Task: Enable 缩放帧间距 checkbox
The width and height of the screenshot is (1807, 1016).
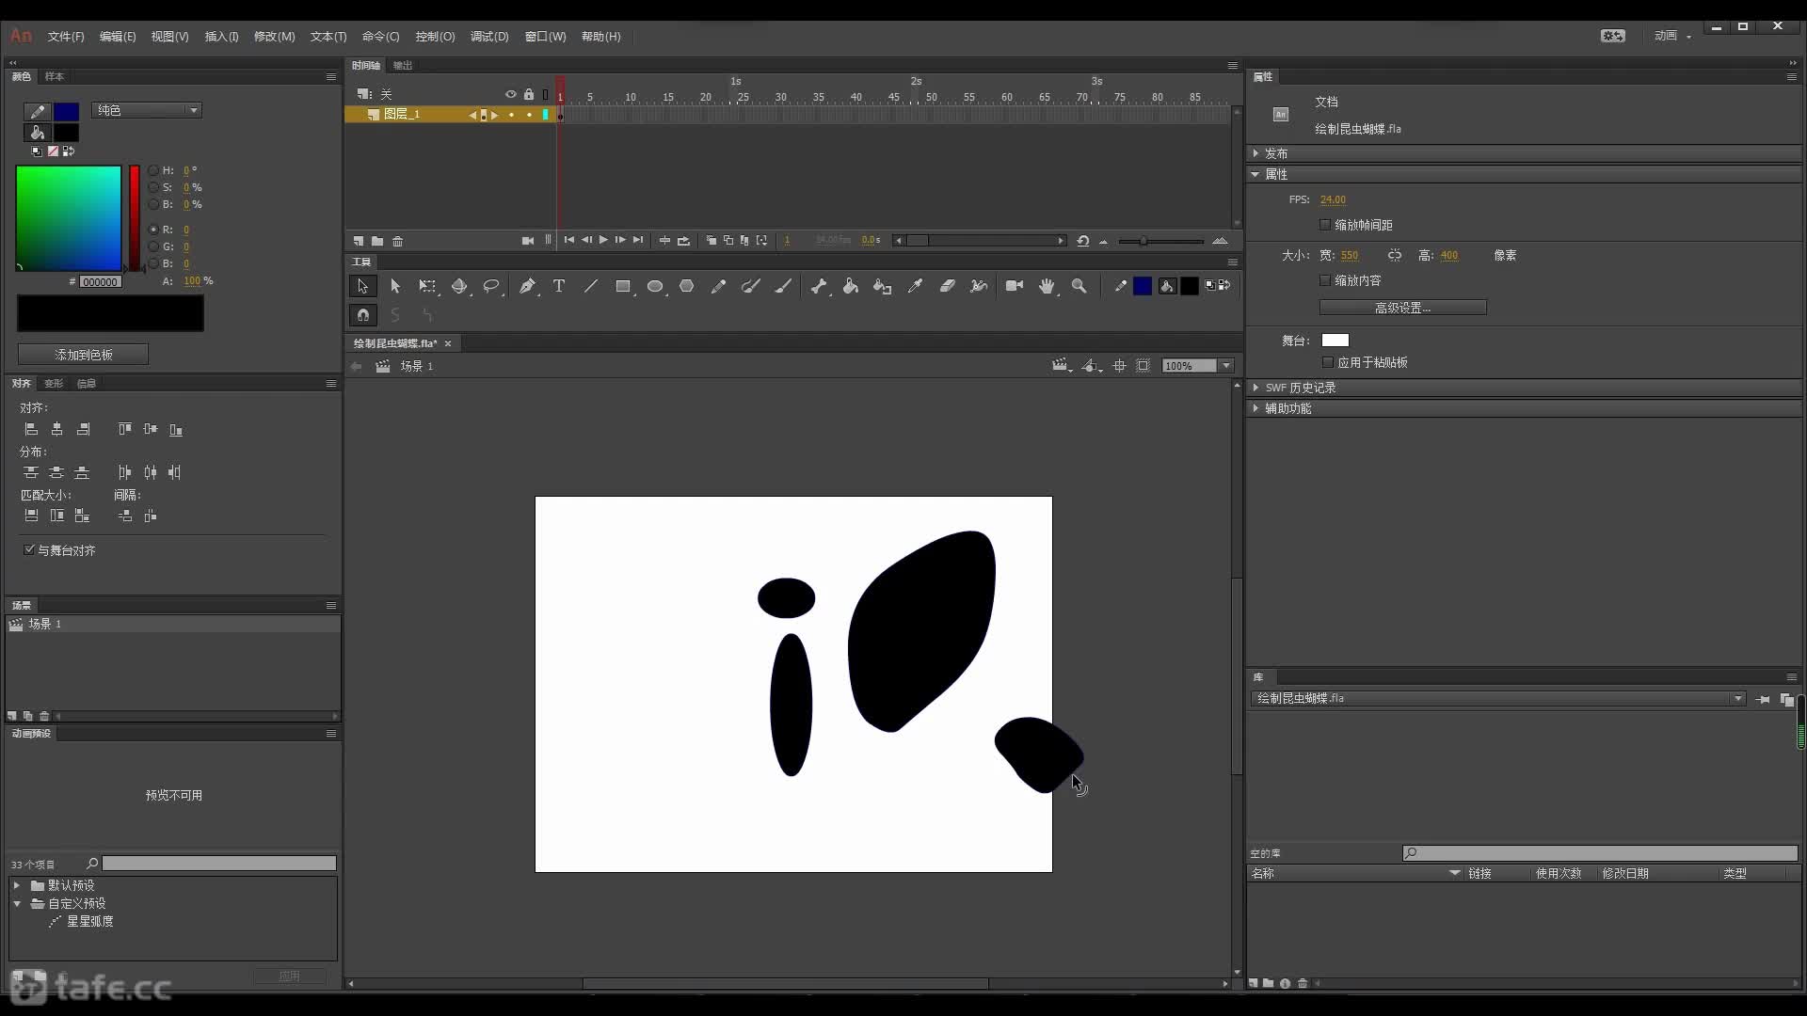Action: (x=1325, y=225)
